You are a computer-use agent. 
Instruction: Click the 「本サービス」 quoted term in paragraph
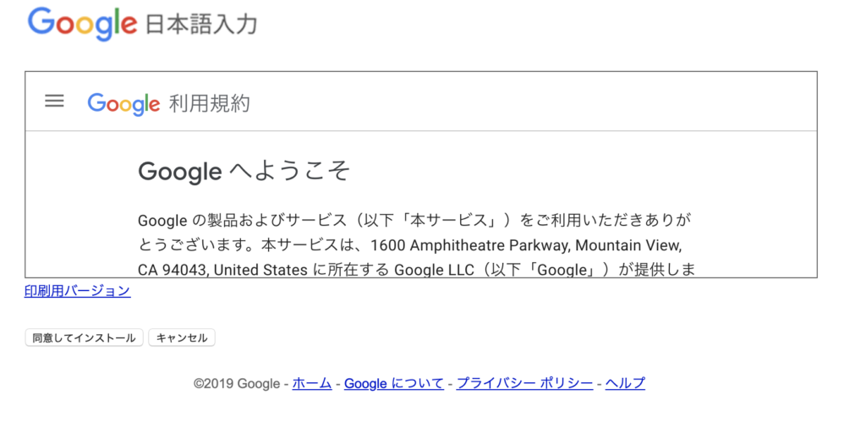point(451,221)
